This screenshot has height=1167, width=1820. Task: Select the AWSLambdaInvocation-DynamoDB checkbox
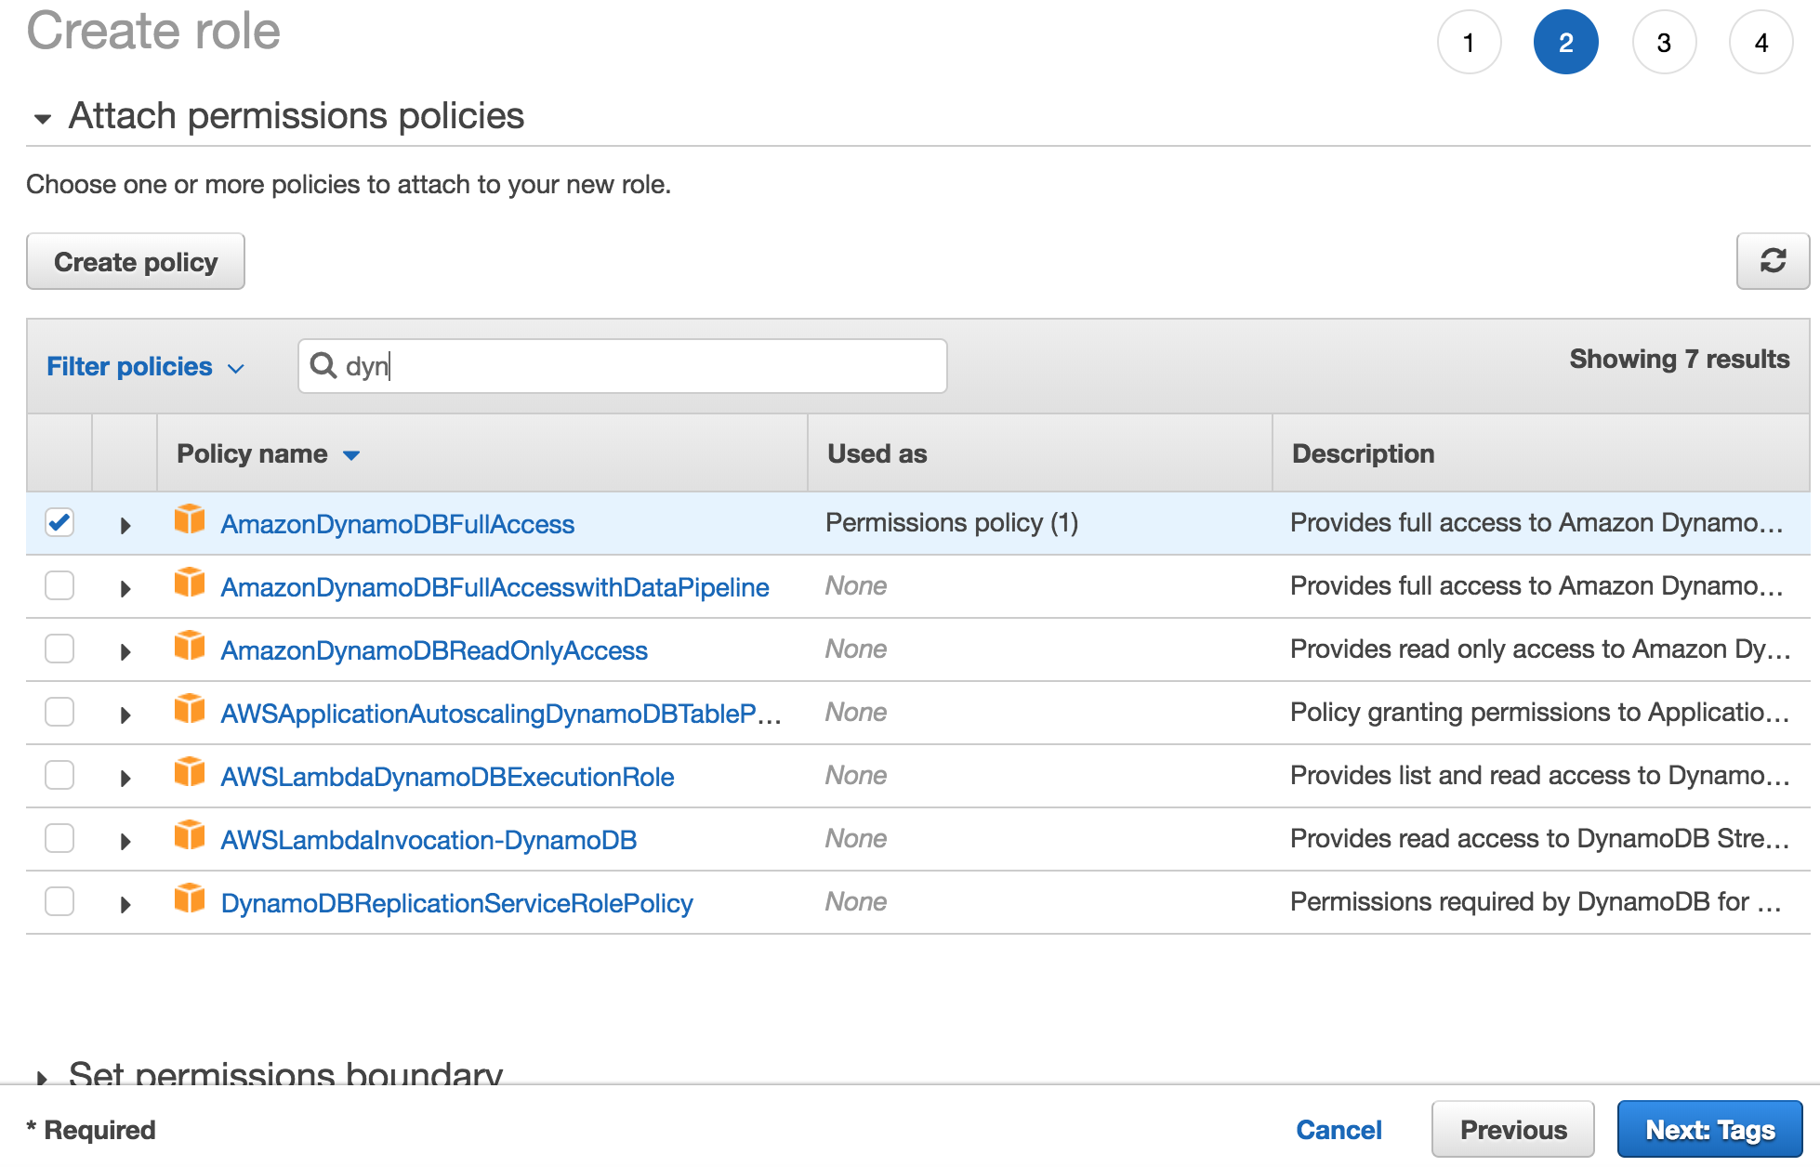(59, 838)
